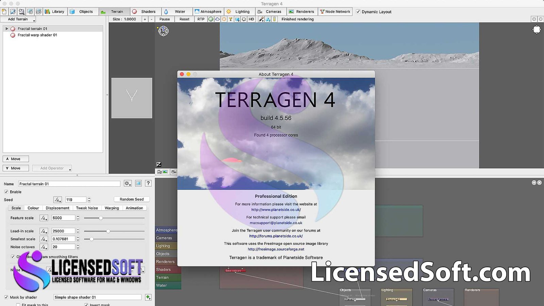Click the Move up button
The width and height of the screenshot is (544, 306).
(16, 159)
